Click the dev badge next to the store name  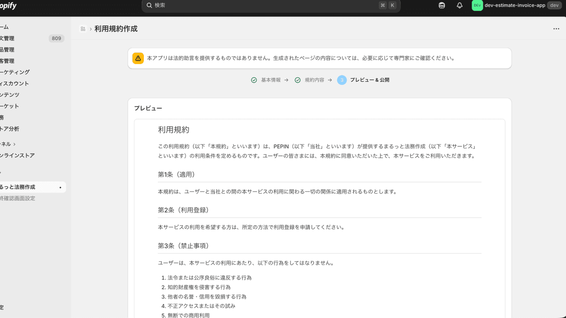tap(554, 5)
